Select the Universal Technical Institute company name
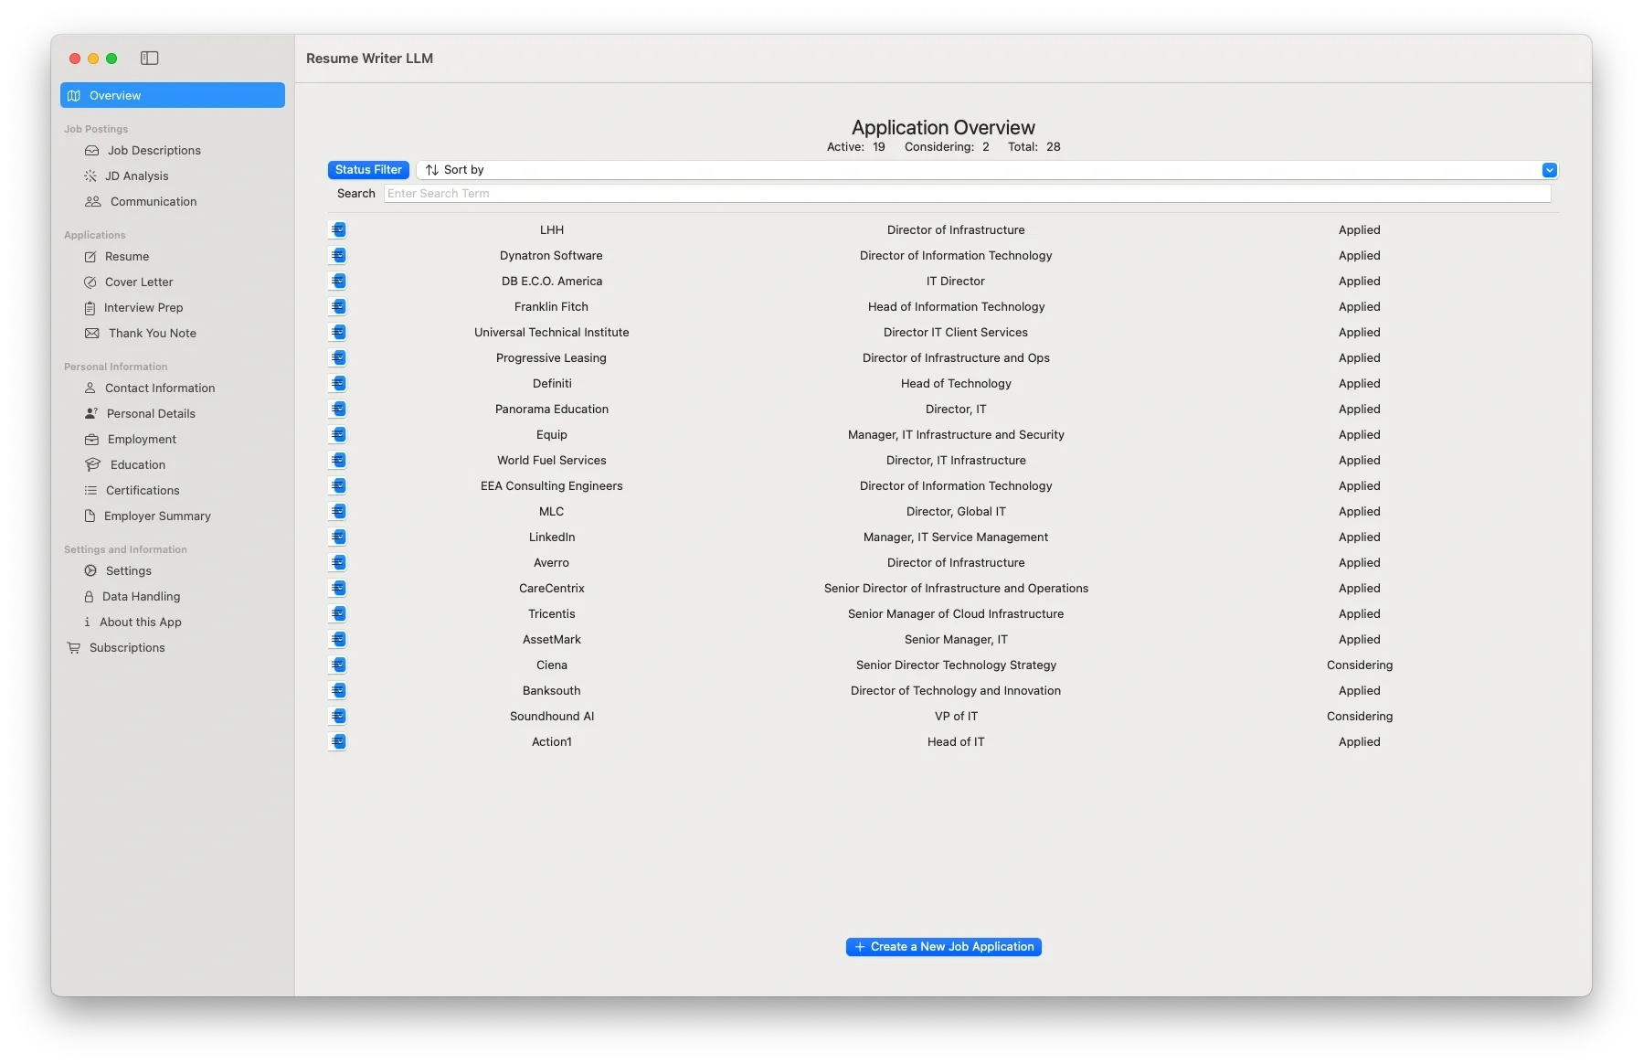The height and width of the screenshot is (1064, 1643). point(552,333)
